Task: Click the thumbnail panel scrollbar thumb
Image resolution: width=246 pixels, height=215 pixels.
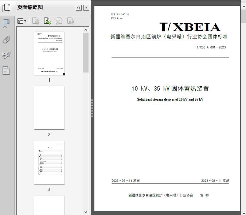Action: (x=86, y=53)
